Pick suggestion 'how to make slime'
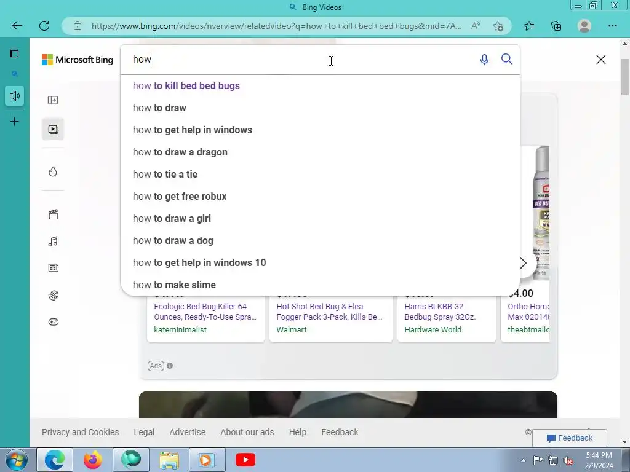 pos(320,285)
